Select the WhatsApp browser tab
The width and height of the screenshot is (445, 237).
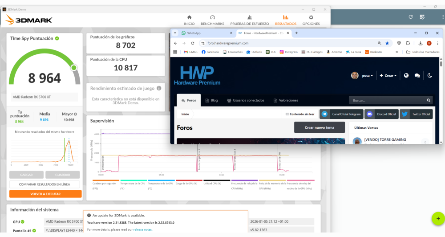tap(206, 33)
